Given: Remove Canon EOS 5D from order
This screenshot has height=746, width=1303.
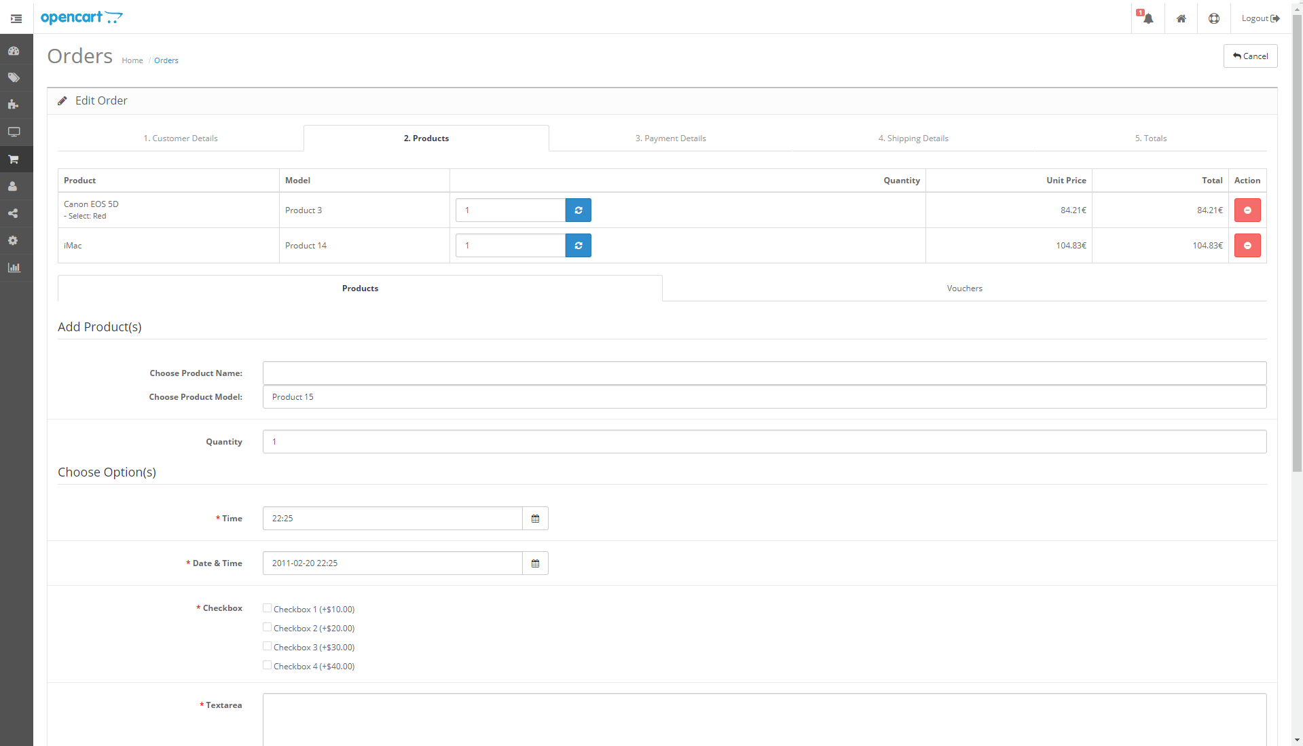Looking at the screenshot, I should coord(1247,210).
